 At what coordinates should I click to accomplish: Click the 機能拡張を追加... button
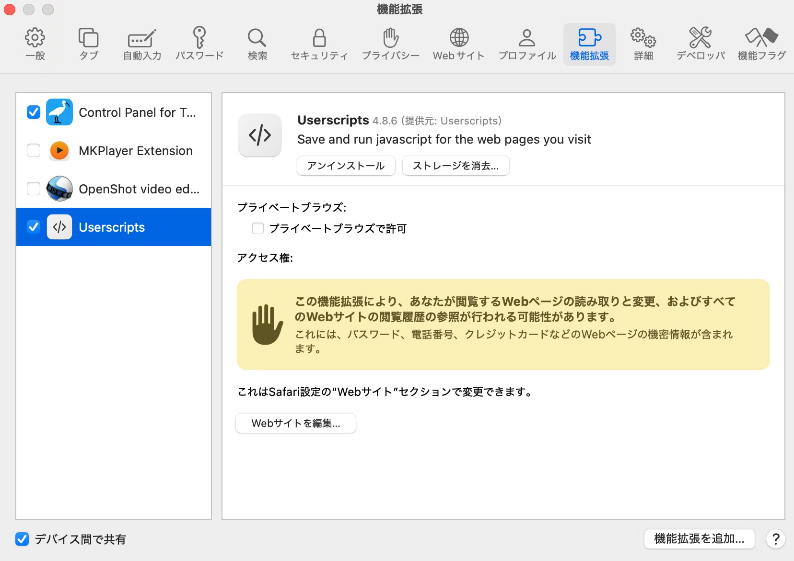(700, 539)
